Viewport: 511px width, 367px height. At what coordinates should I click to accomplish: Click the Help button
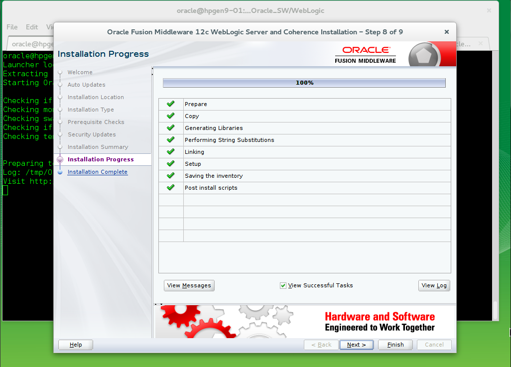pyautogui.click(x=76, y=345)
